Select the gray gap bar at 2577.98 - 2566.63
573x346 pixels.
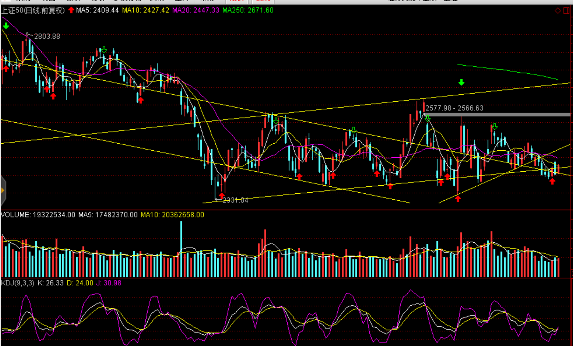point(498,115)
